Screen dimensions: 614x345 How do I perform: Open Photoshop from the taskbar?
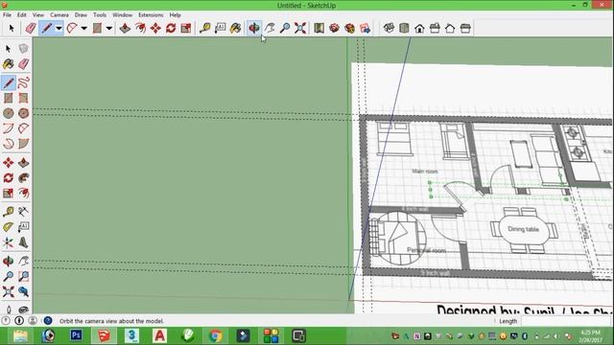click(x=76, y=335)
